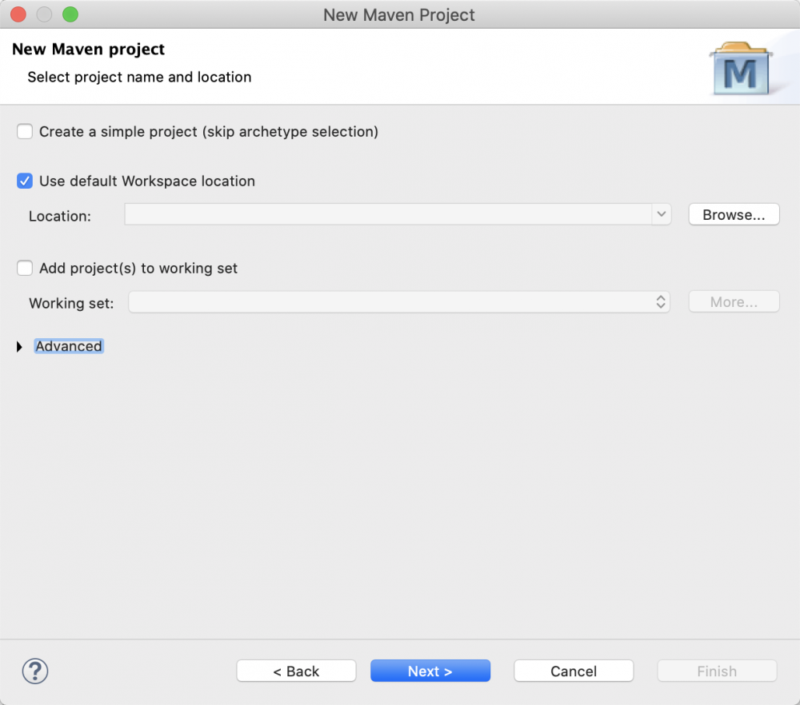Cancel the New Maven Project wizard
Image resolution: width=800 pixels, height=705 pixels.
pos(574,671)
